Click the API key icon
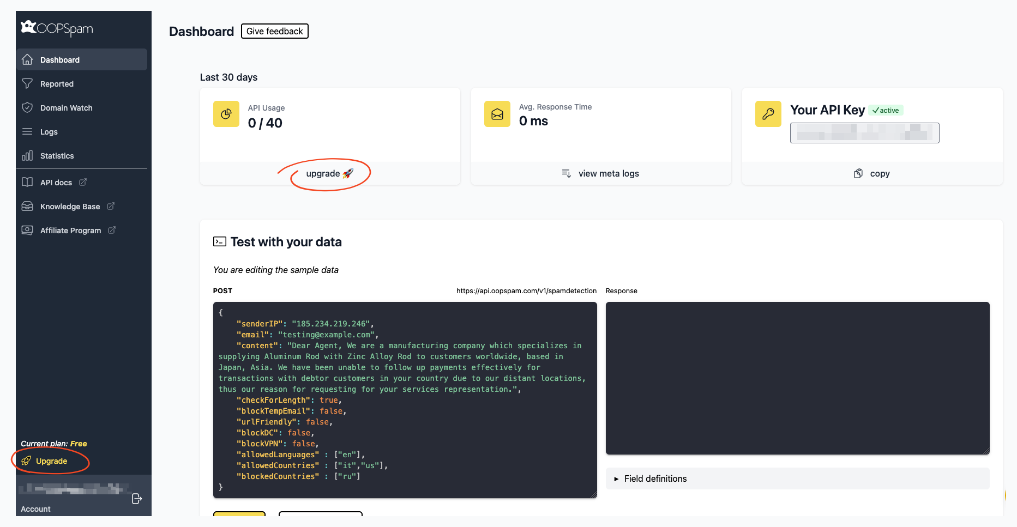 [x=768, y=114]
